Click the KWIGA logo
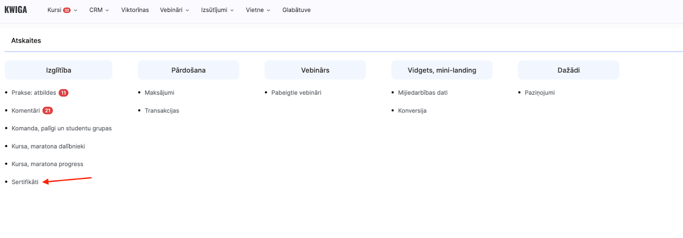This screenshot has width=683, height=238. pyautogui.click(x=16, y=10)
